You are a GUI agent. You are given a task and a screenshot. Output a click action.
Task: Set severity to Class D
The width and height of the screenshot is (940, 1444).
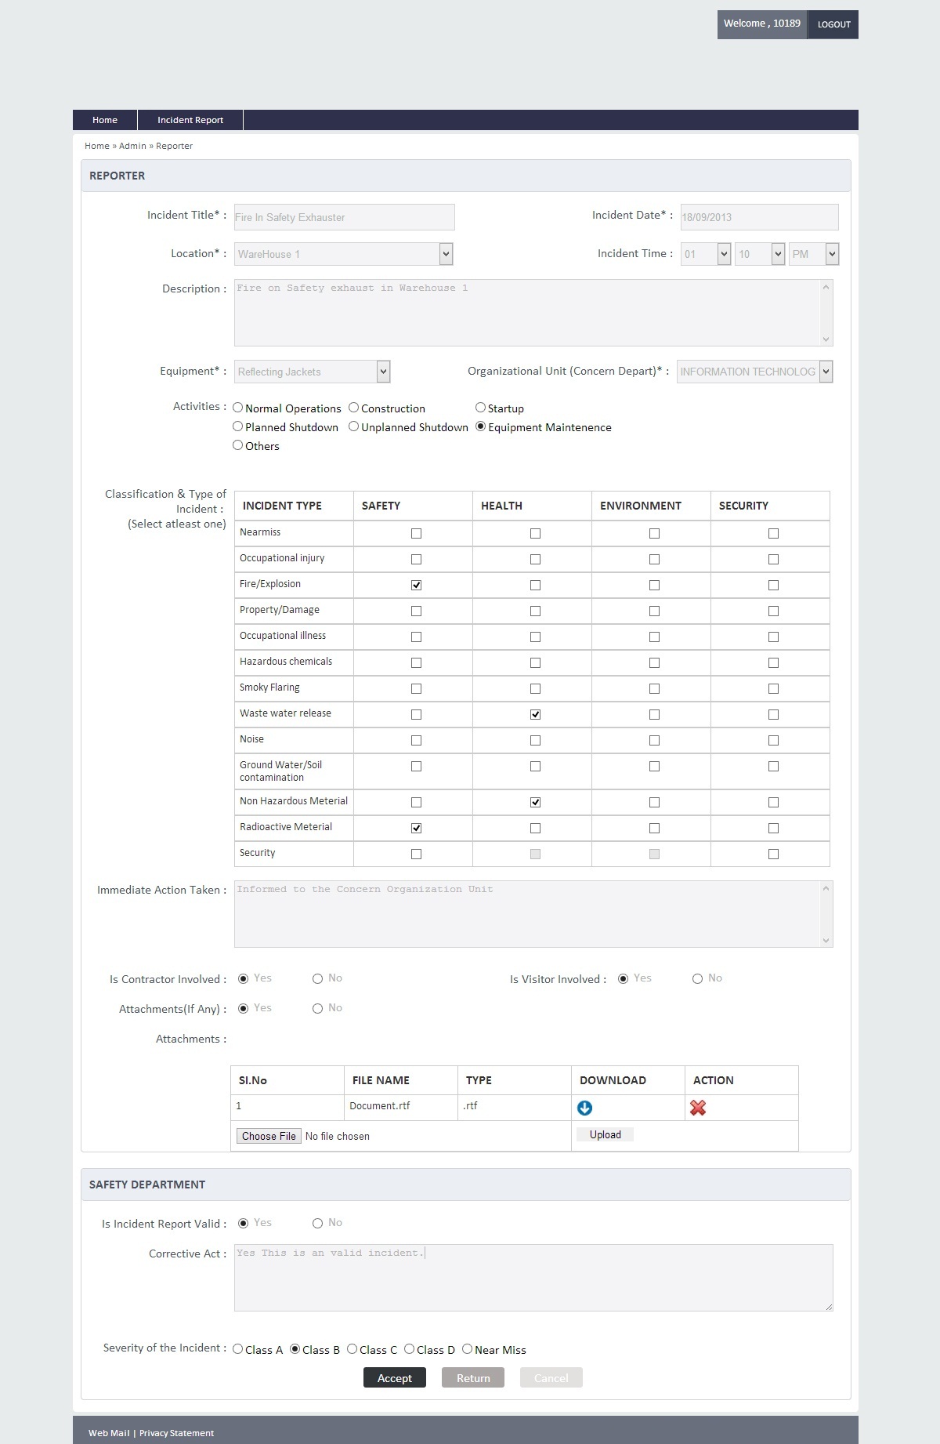tap(410, 1349)
